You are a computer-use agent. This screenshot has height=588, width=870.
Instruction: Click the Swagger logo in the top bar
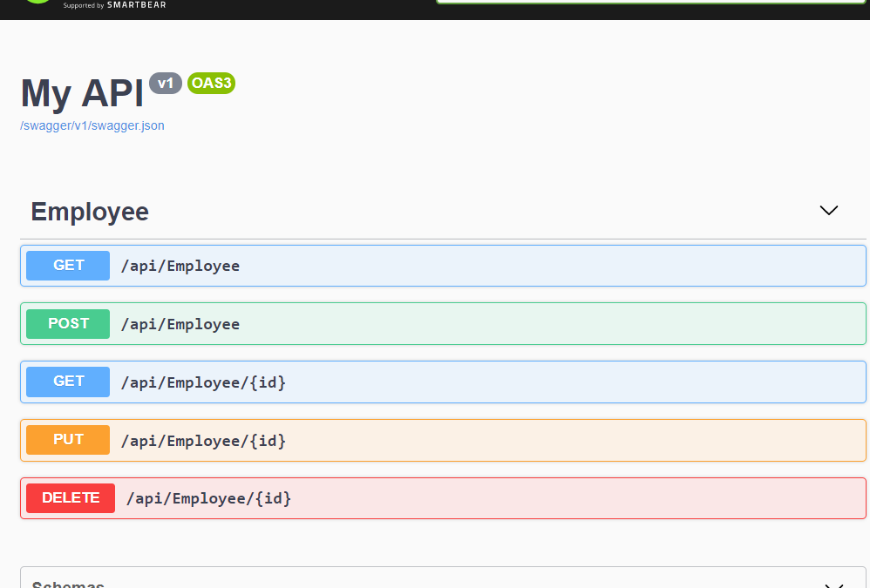37,2
